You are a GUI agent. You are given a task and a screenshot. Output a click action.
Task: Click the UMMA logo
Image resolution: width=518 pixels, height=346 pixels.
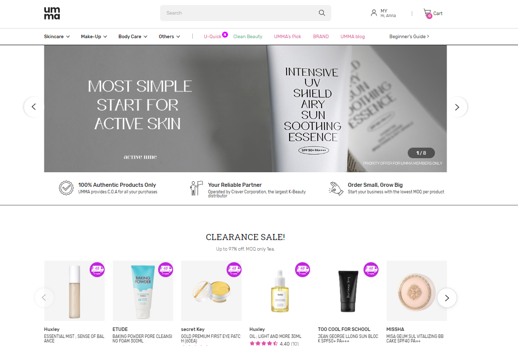(52, 13)
